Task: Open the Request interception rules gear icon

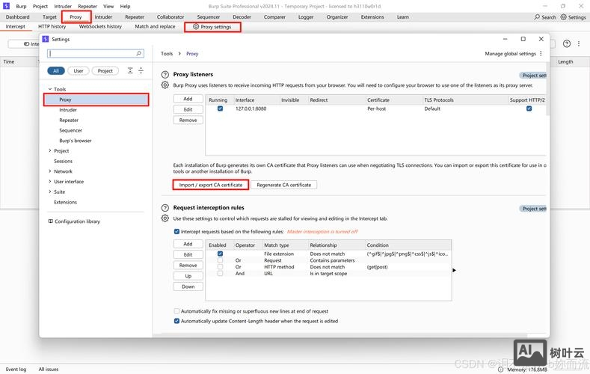Action: pyautogui.click(x=165, y=218)
